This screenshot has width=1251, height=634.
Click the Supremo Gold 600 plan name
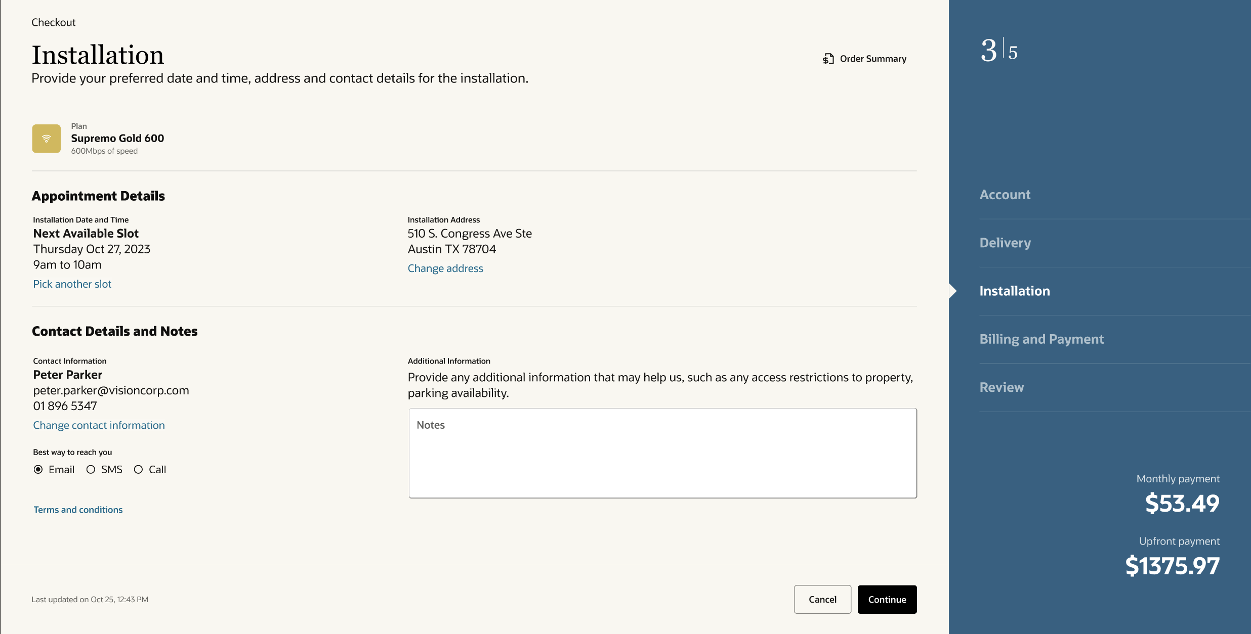pyautogui.click(x=117, y=138)
